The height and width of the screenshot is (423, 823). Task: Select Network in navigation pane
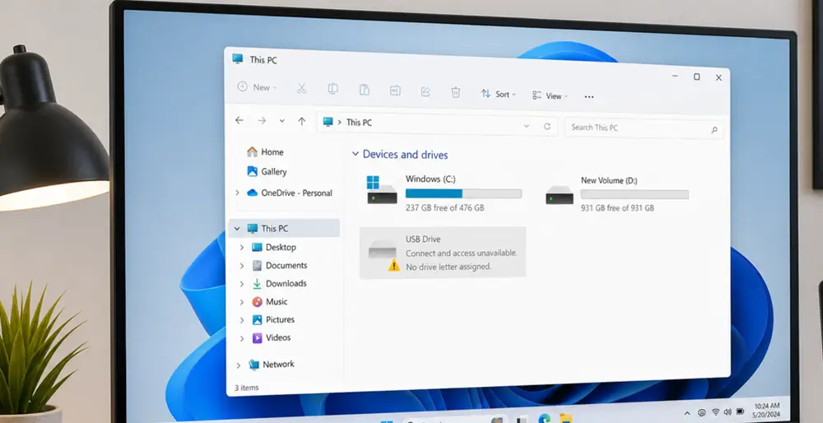[x=272, y=365]
